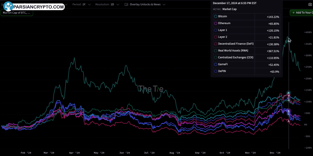Click the Market Cap of BTC metric button
The height and width of the screenshot is (156, 313).
17,13
